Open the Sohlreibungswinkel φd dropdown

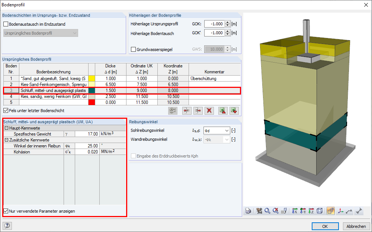coord(227,131)
